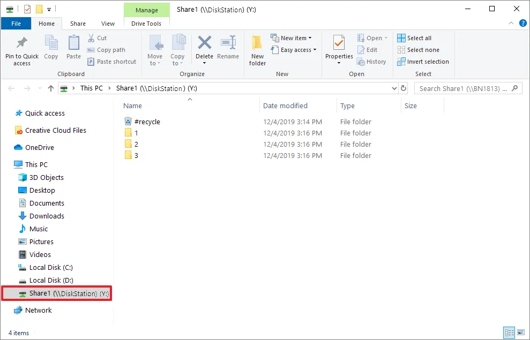The image size is (530, 340).
Task: Click Select all in ribbon
Action: coord(414,38)
